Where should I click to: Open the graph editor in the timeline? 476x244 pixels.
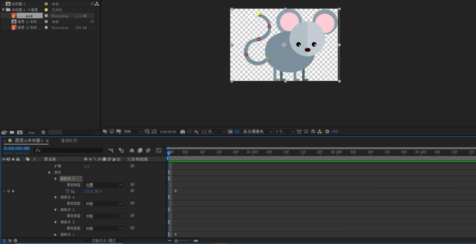pyautogui.click(x=159, y=150)
